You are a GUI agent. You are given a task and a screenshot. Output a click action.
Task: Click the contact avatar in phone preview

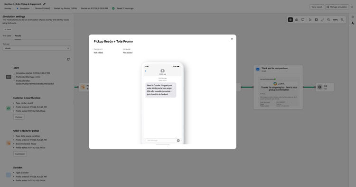[162, 71]
